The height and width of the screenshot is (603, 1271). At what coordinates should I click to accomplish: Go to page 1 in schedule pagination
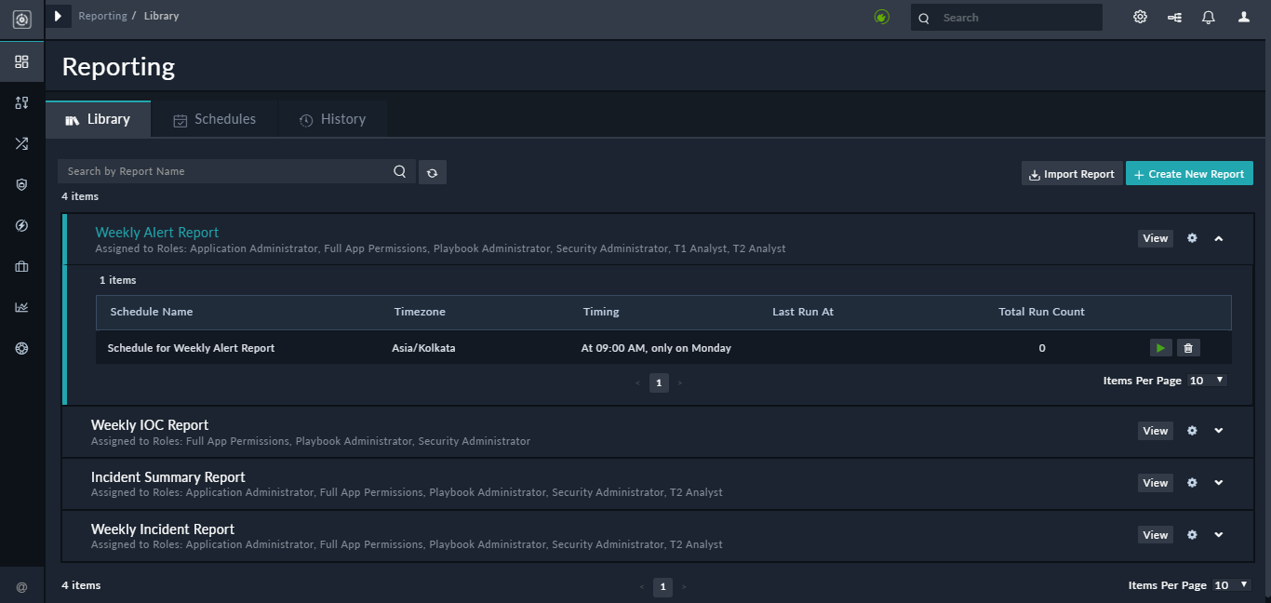point(659,382)
